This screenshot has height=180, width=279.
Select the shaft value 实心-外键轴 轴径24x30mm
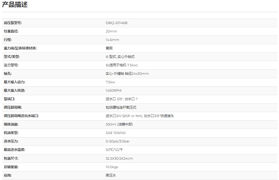tap(127, 74)
